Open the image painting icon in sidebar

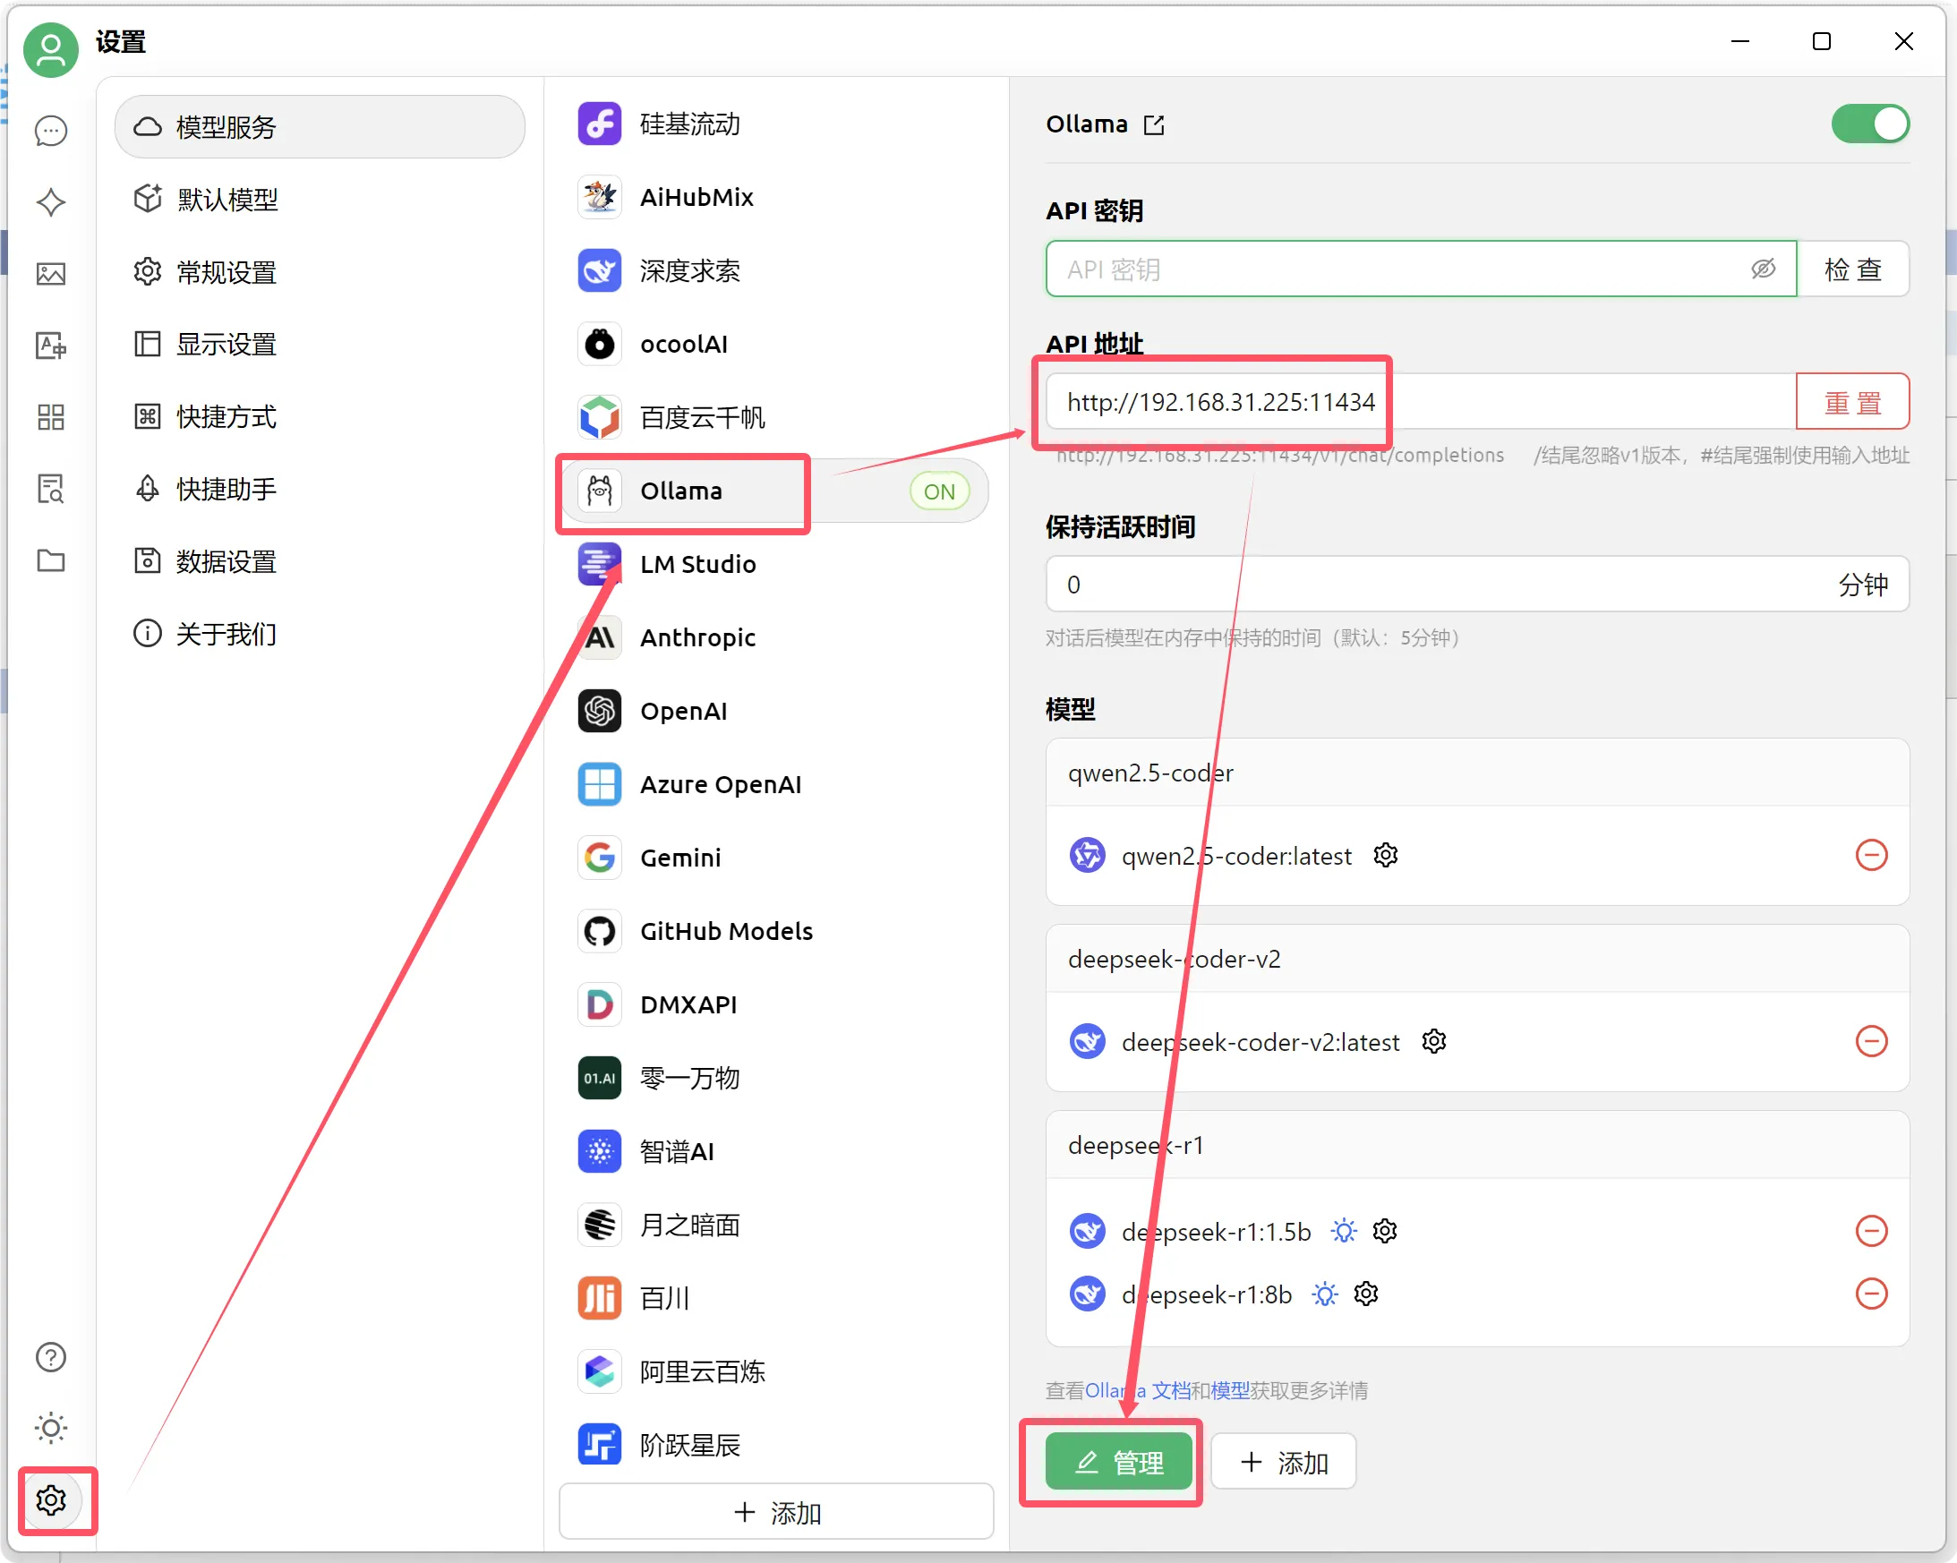click(x=51, y=273)
